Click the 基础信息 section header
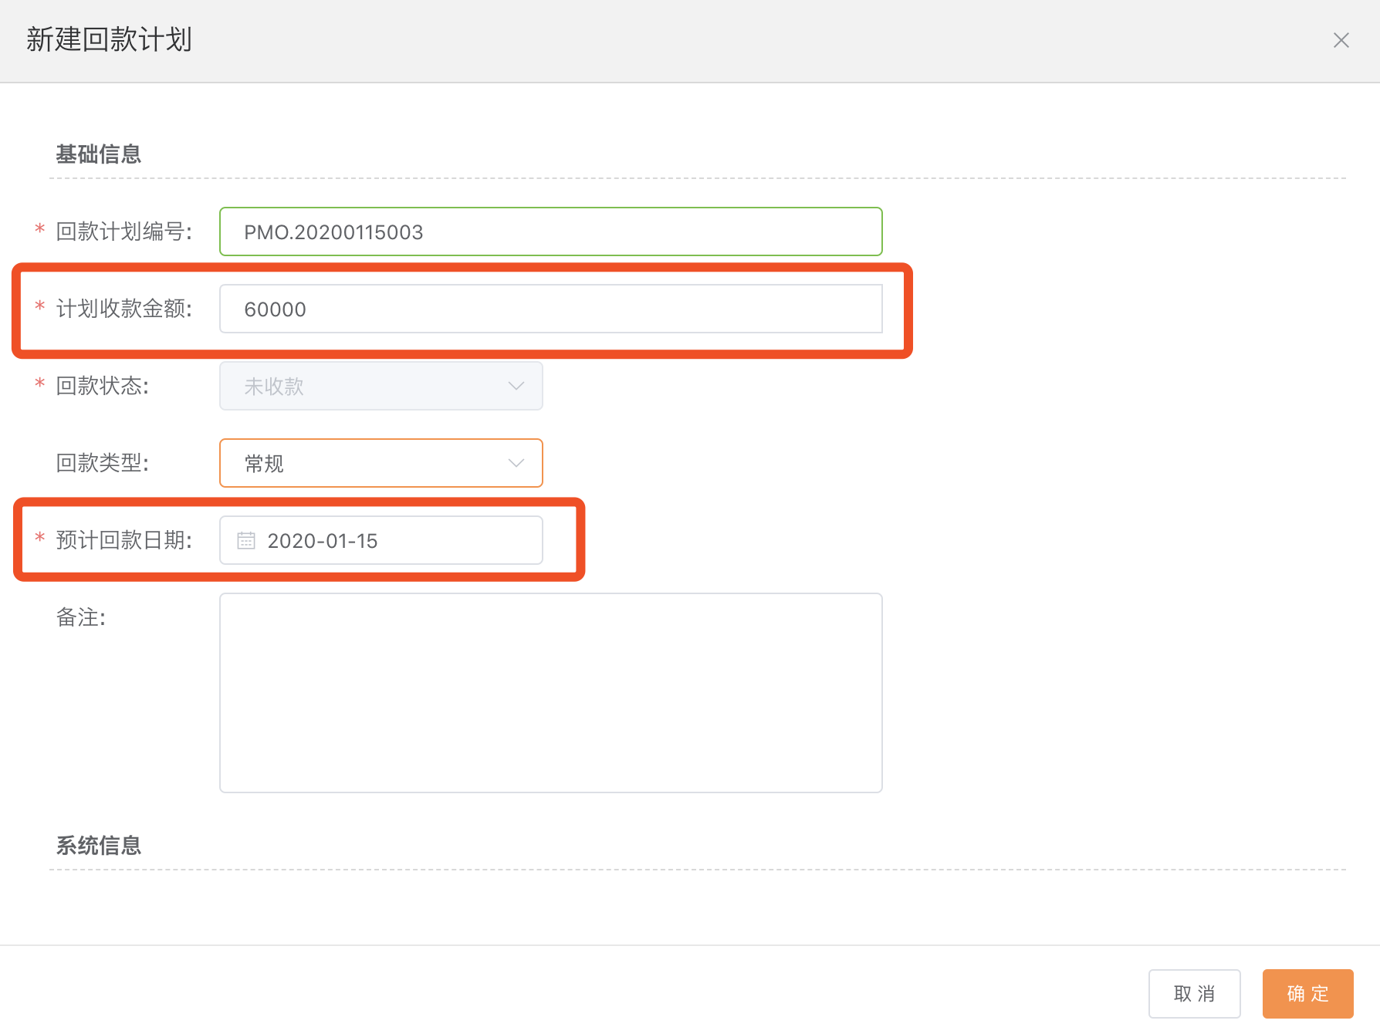1380x1034 pixels. (x=99, y=154)
